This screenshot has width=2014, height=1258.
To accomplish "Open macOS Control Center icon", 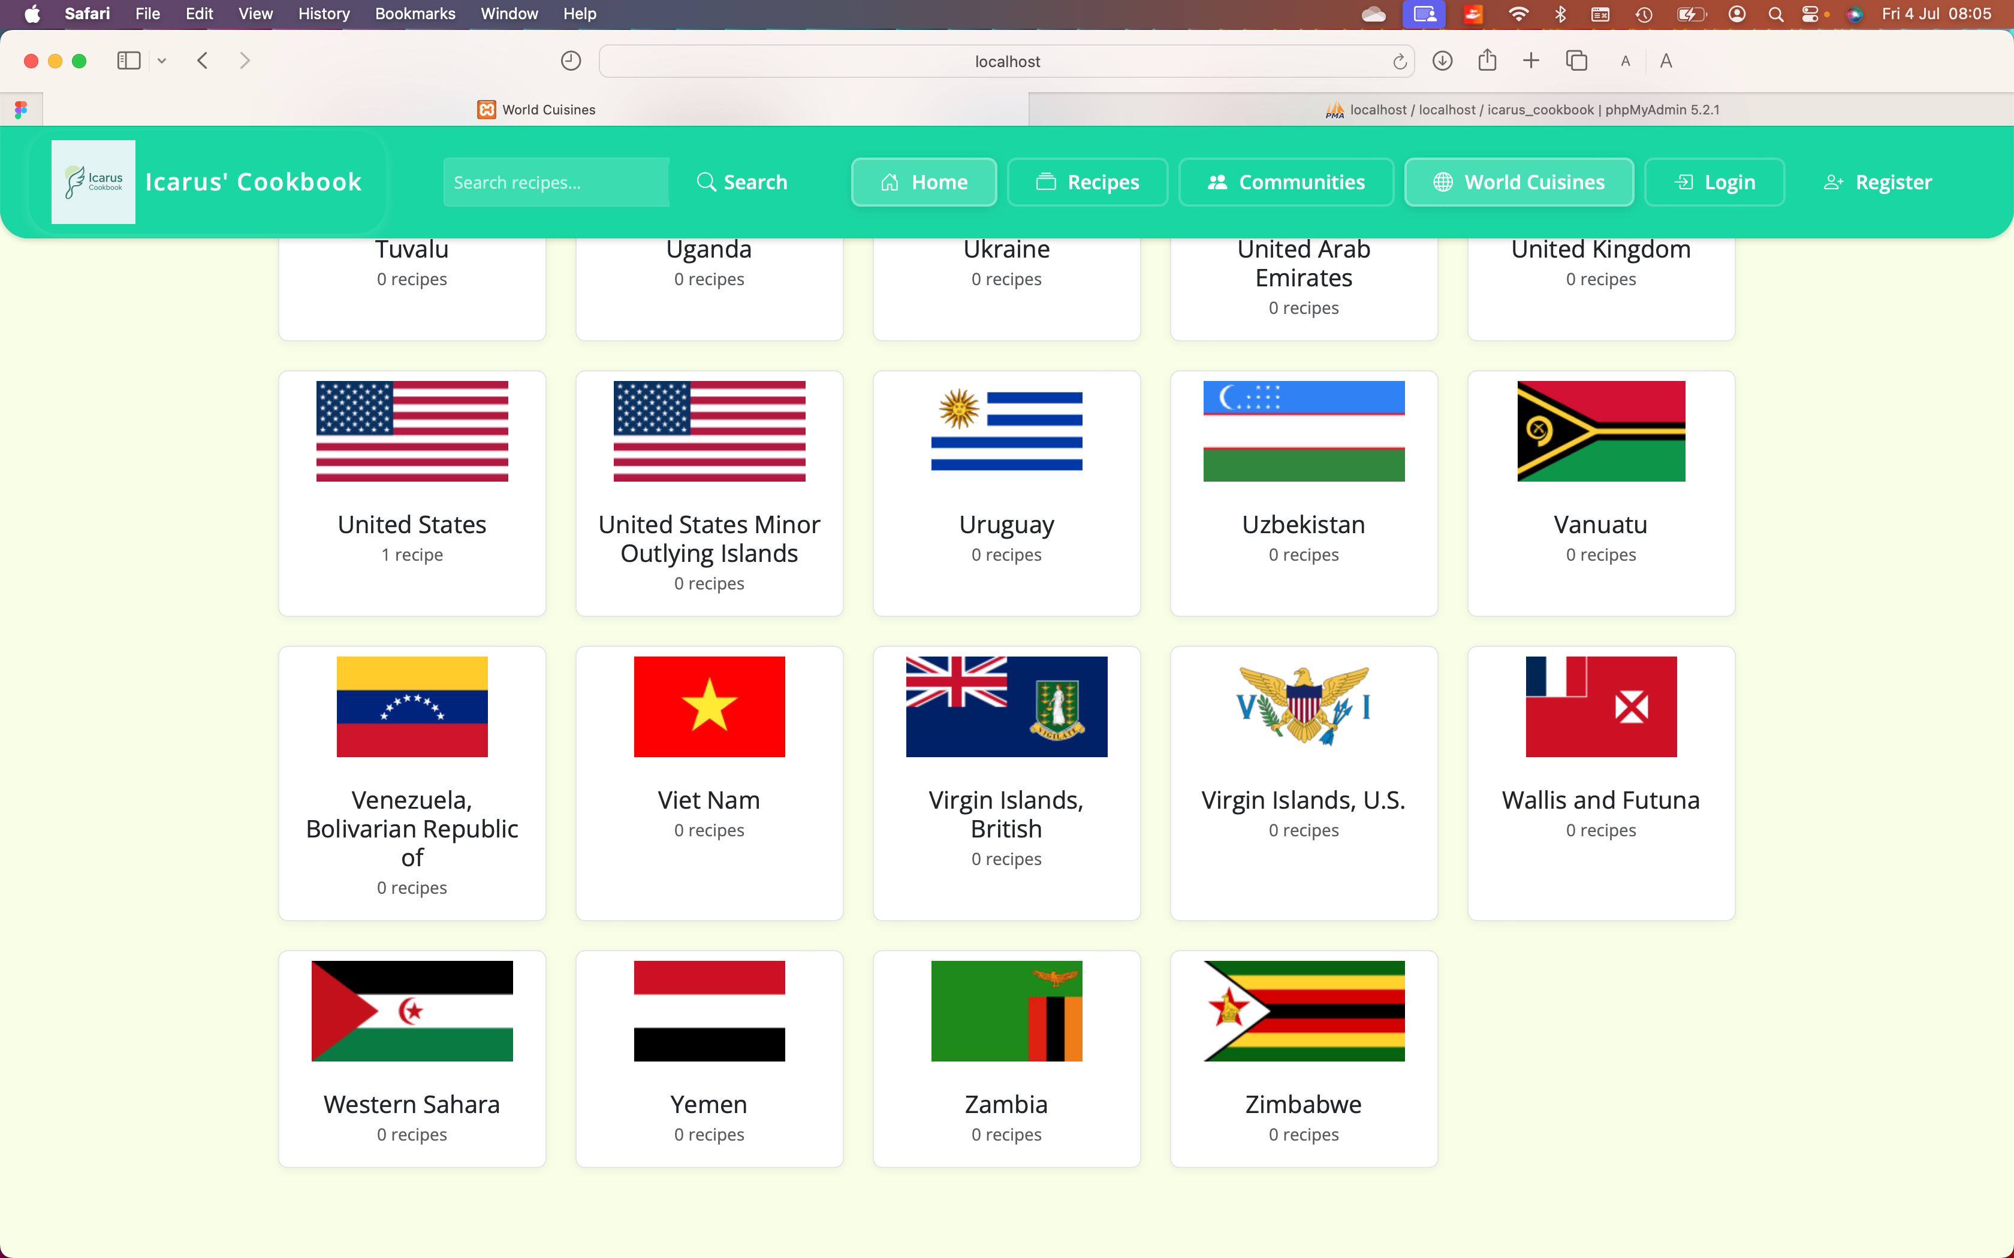I will click(x=1810, y=13).
